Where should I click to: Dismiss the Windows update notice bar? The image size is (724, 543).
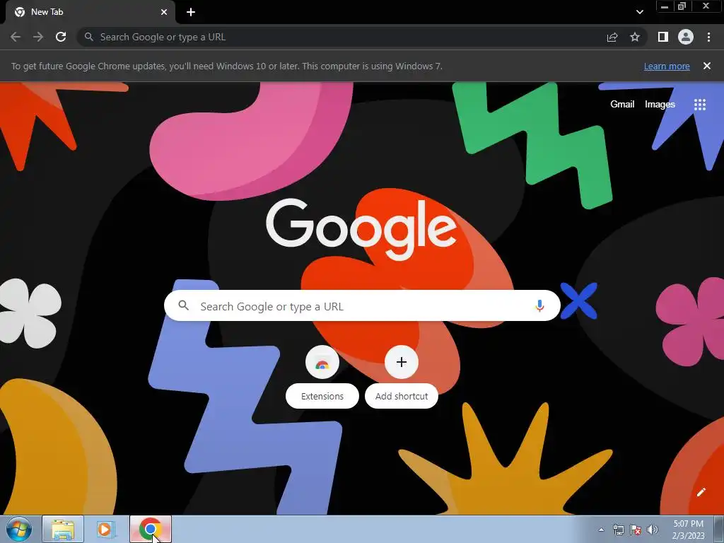pyautogui.click(x=706, y=66)
